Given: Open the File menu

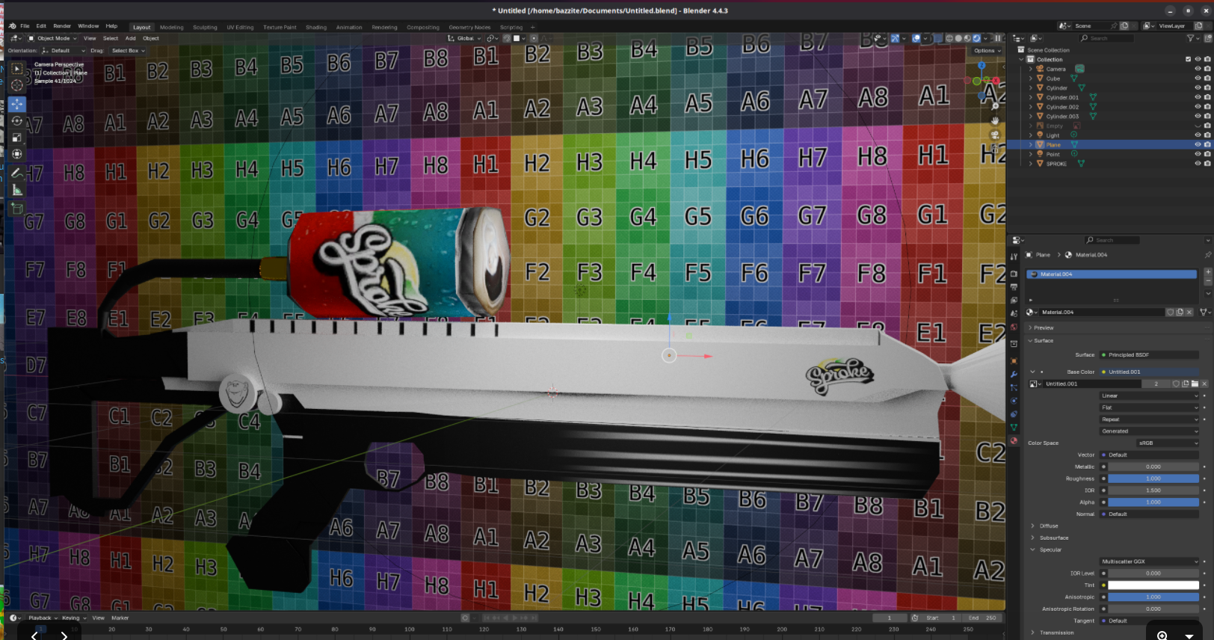Looking at the screenshot, I should point(25,26).
